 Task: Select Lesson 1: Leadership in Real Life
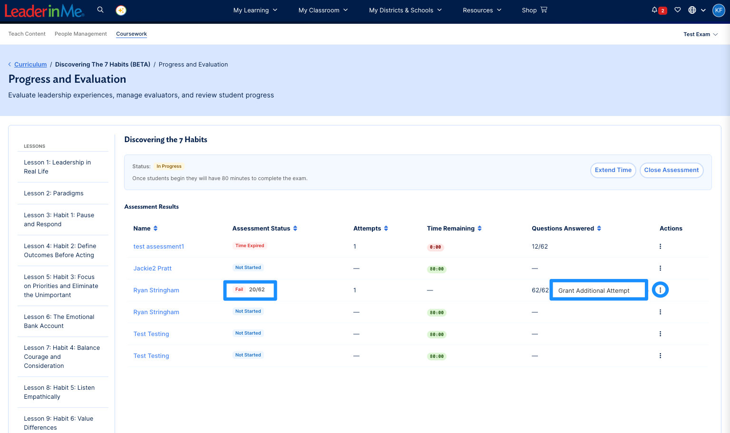[63, 167]
